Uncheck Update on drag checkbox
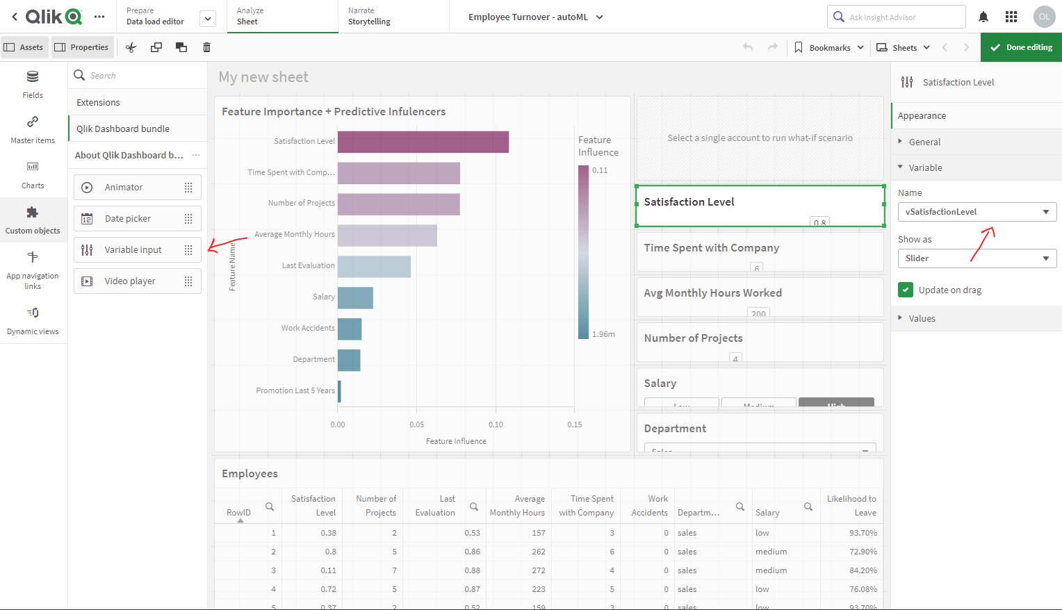This screenshot has width=1062, height=610. 906,290
